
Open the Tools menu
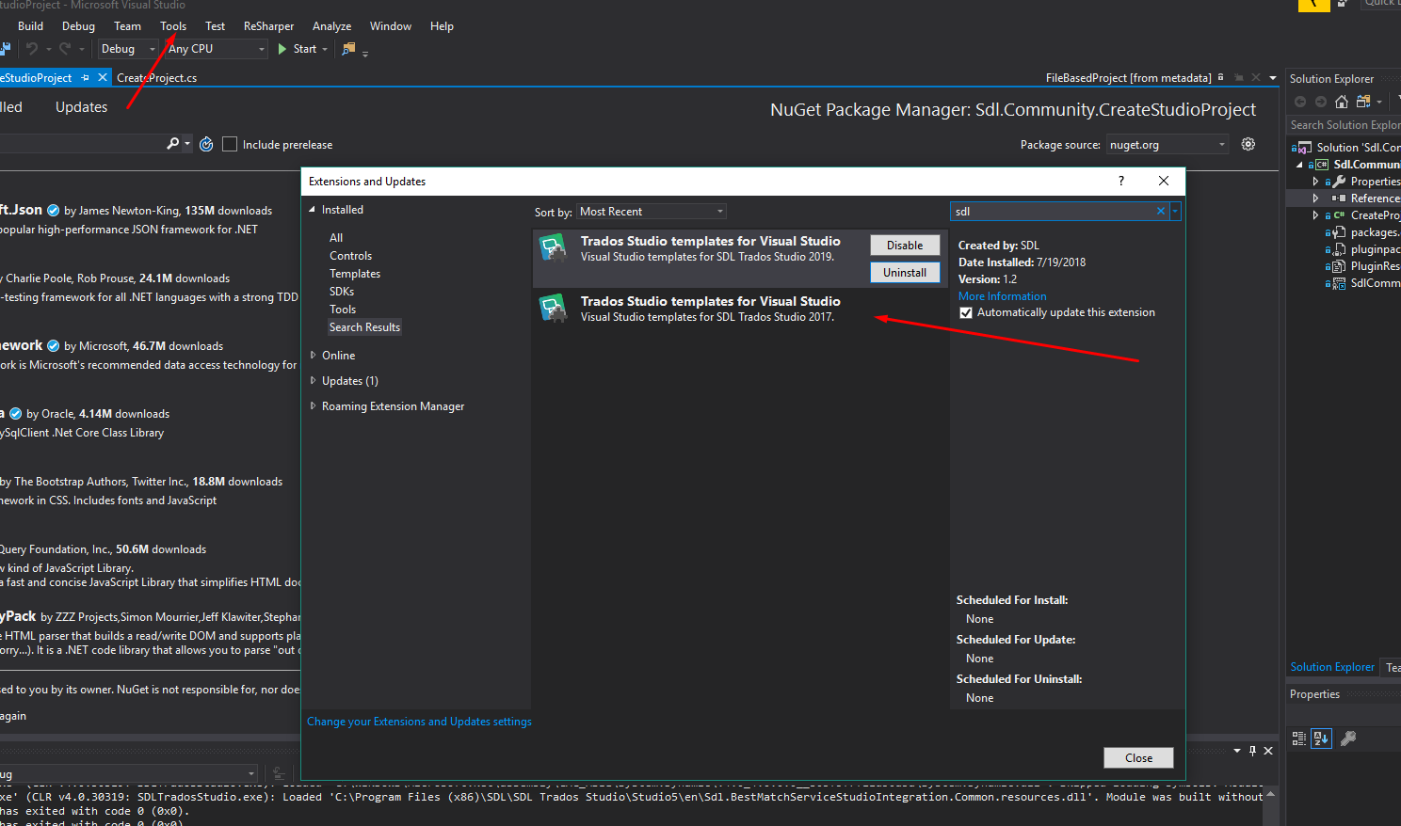(173, 26)
